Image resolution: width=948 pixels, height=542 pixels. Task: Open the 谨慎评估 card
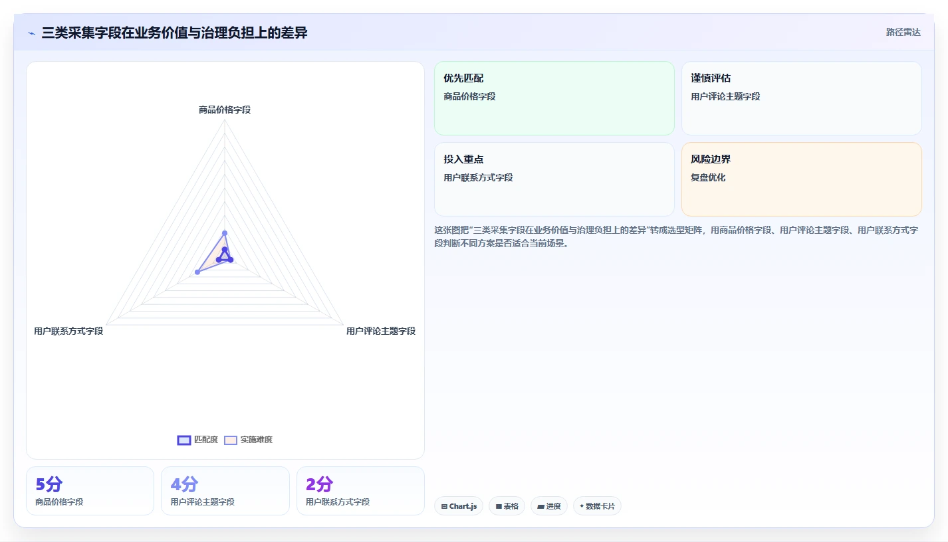pyautogui.click(x=802, y=98)
